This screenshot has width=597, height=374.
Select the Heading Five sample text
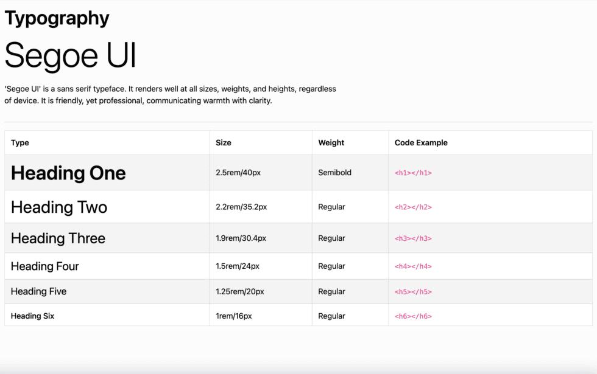click(x=38, y=291)
